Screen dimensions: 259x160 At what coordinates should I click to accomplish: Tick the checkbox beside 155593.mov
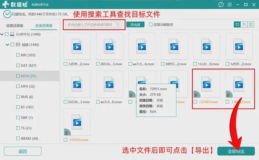(66, 140)
